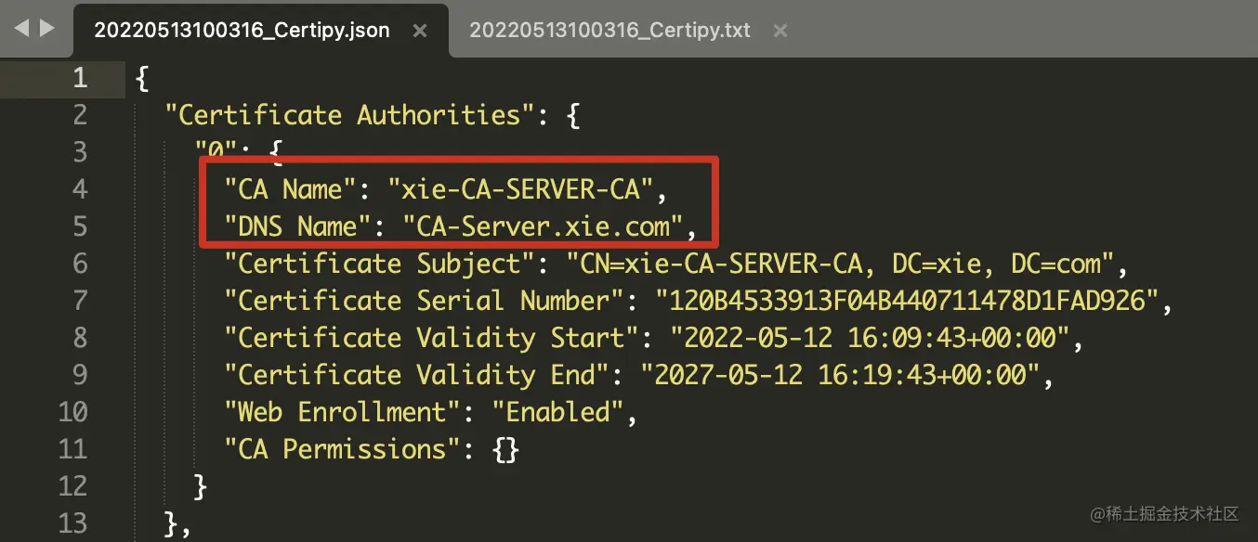Select line number 5 in the gutter

pos(80,226)
